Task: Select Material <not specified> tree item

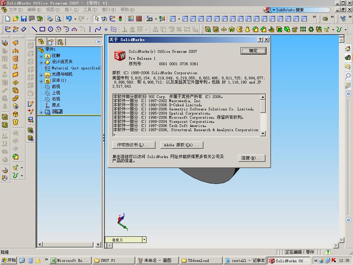Action: 76,68
